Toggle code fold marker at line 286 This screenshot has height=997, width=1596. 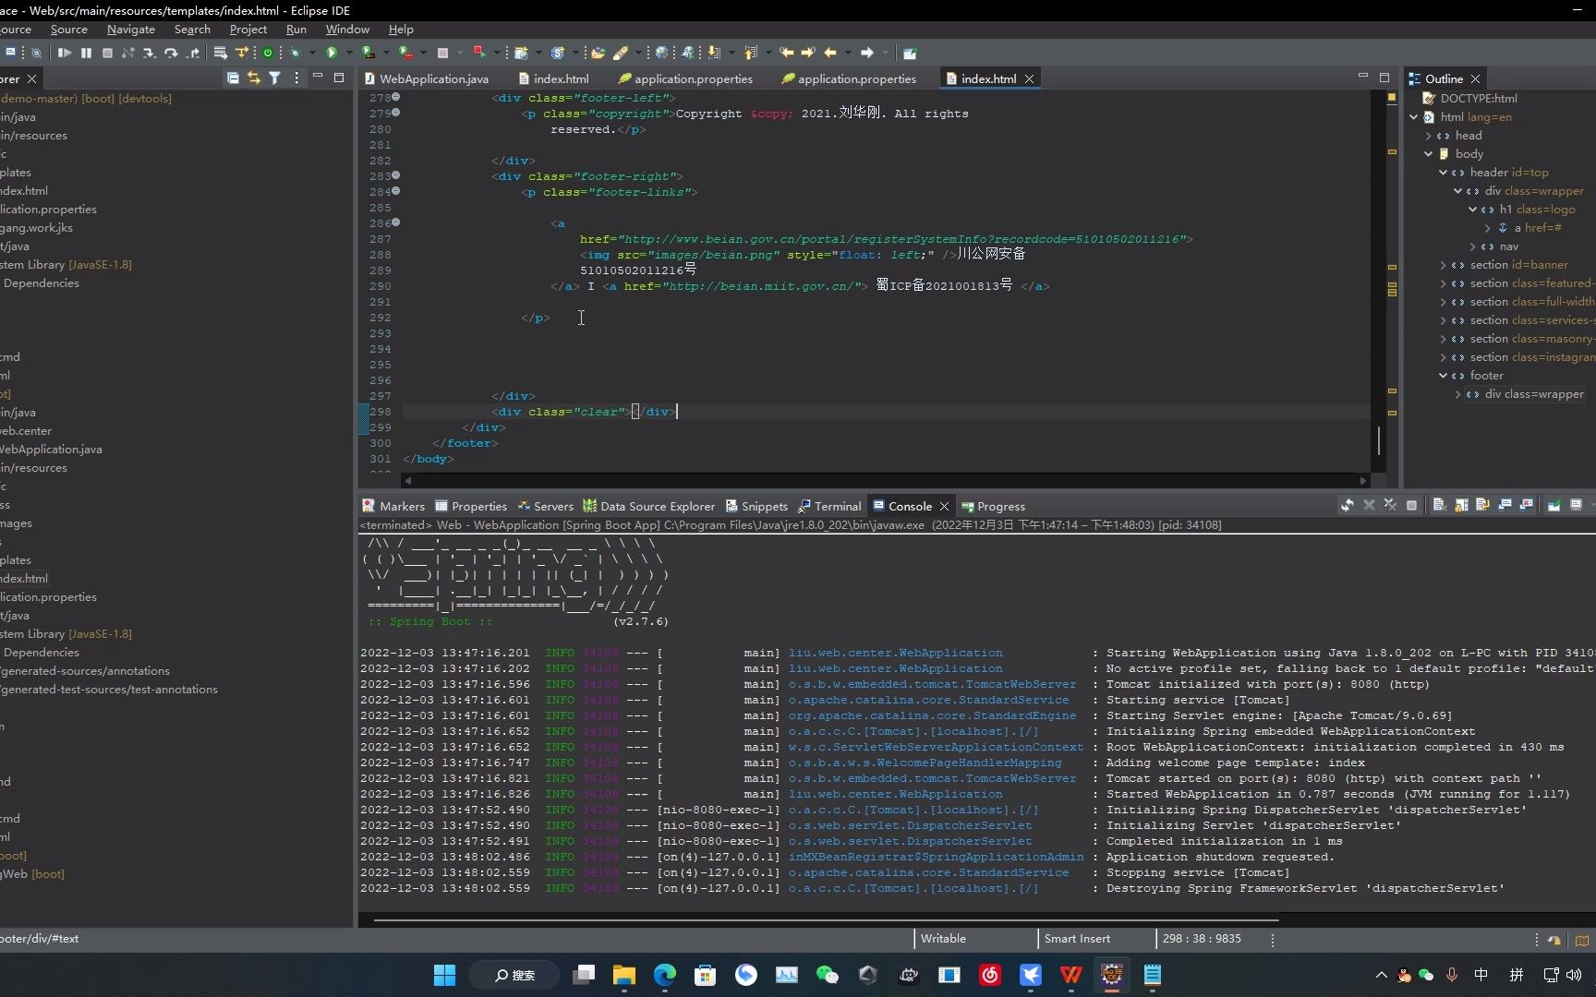click(396, 222)
